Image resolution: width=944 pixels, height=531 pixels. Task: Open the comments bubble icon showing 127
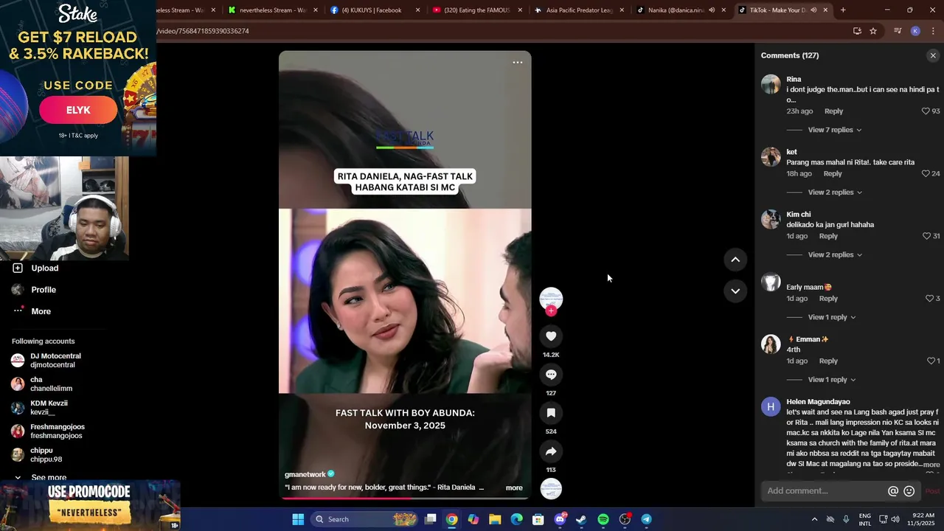pos(551,375)
